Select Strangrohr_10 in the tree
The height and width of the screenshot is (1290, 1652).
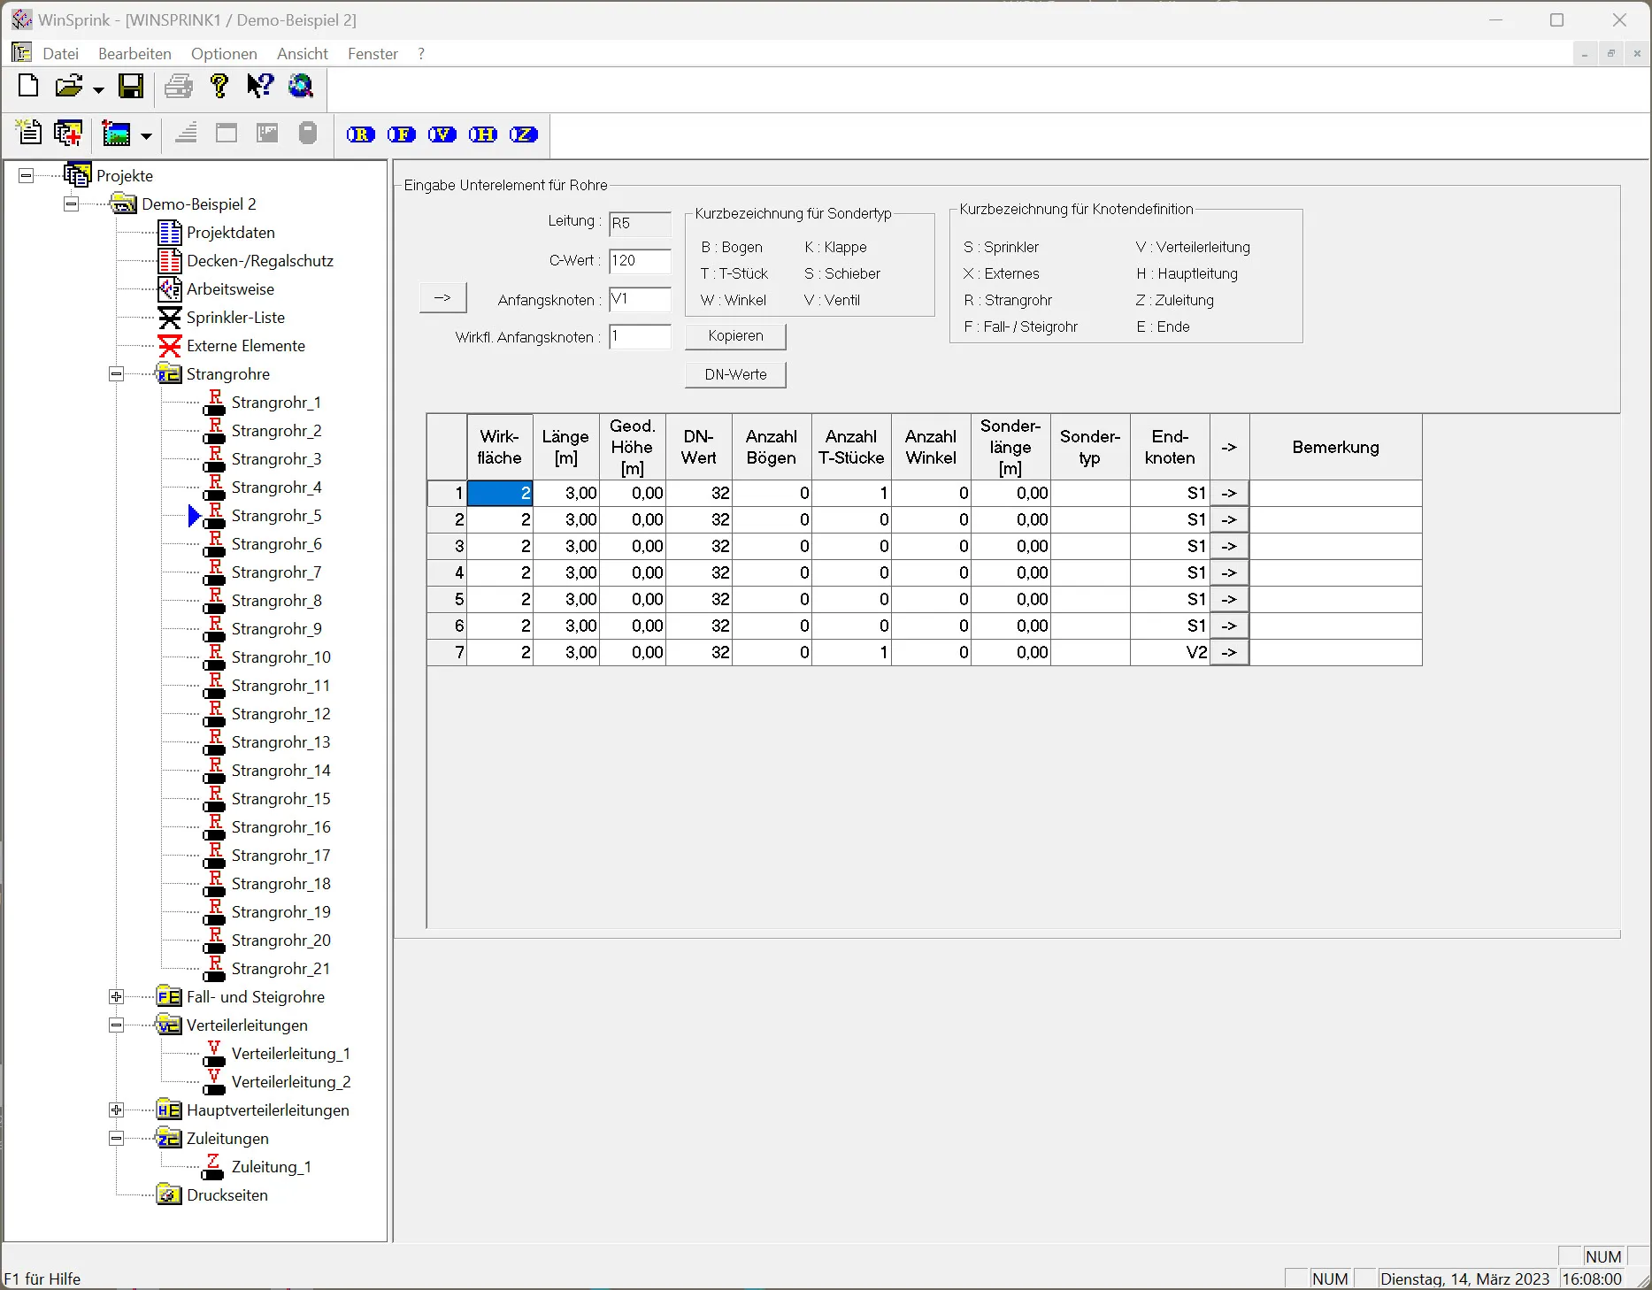tap(280, 657)
